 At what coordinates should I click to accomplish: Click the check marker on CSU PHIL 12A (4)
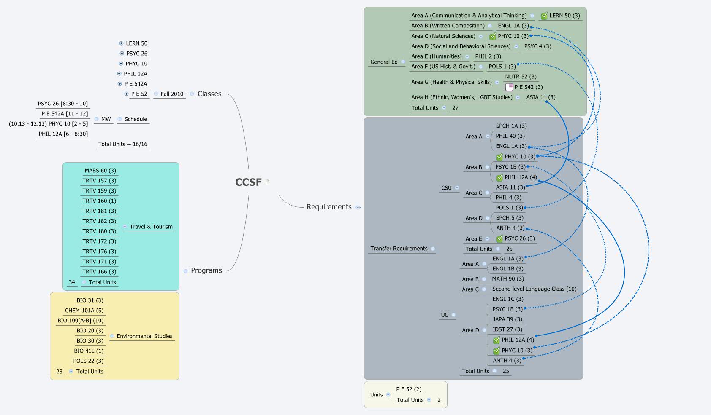(499, 177)
